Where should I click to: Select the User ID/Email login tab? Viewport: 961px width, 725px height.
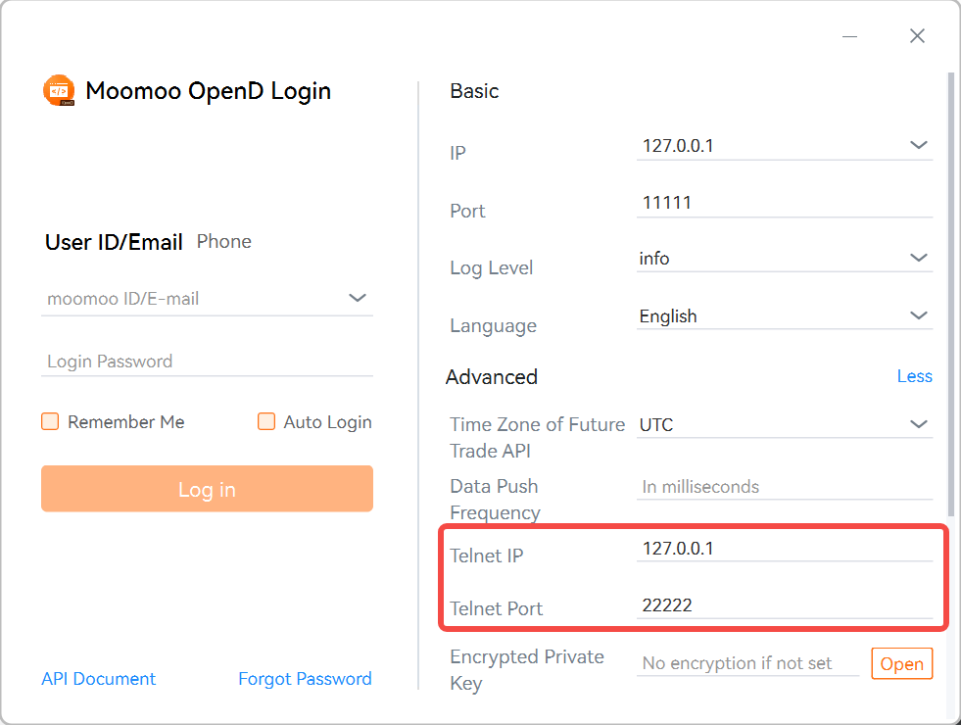tap(114, 242)
